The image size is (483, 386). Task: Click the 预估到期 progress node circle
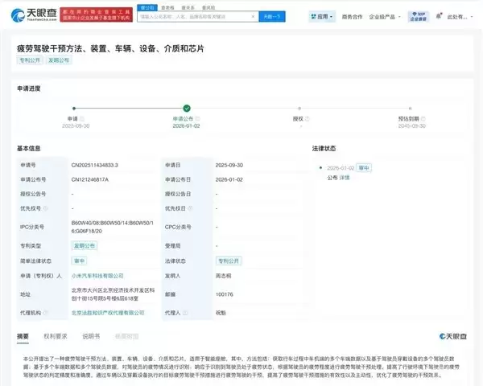click(x=415, y=108)
